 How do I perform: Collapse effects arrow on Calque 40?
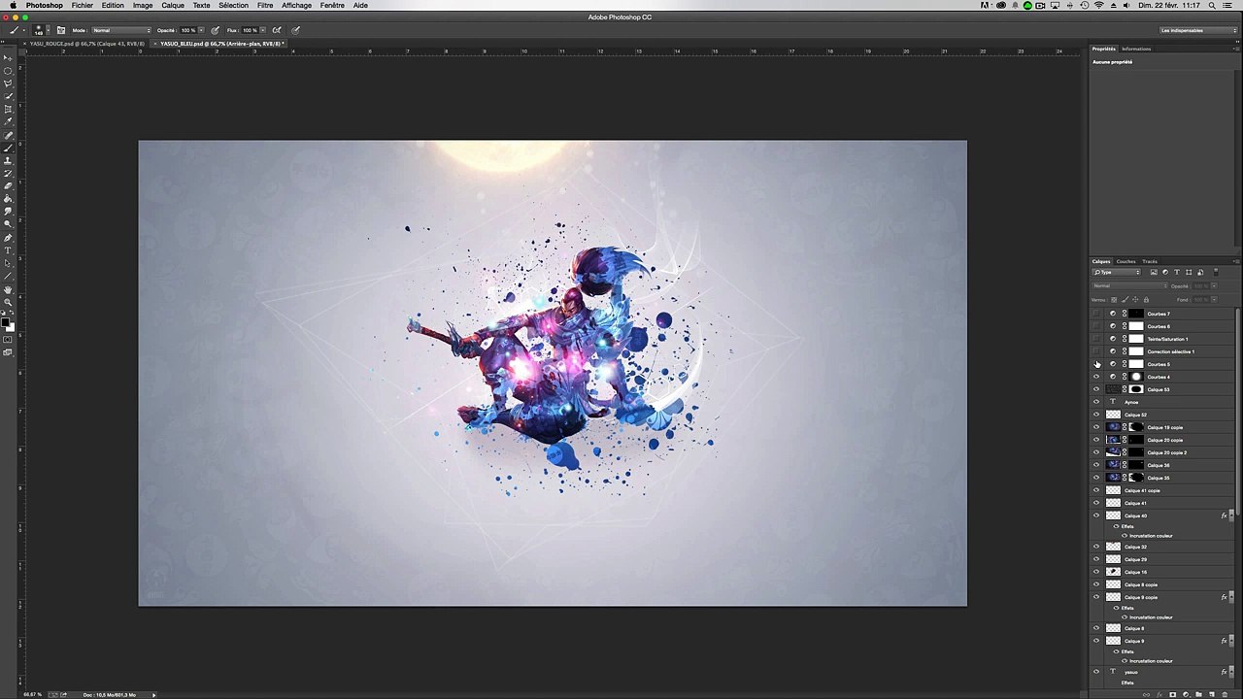coord(1230,516)
